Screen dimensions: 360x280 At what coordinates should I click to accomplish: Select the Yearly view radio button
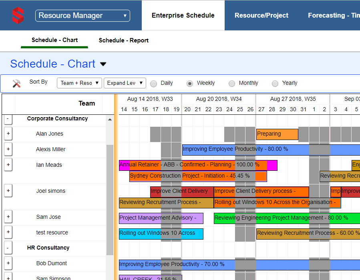(x=275, y=84)
